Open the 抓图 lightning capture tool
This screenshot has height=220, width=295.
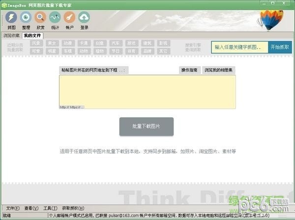pyautogui.click(x=11, y=20)
